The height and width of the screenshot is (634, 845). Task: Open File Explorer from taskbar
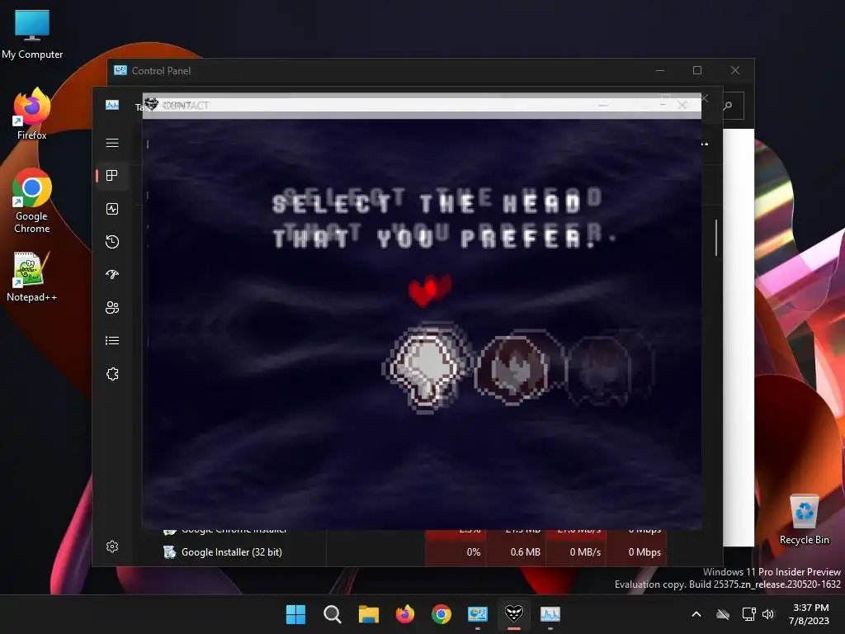click(369, 614)
